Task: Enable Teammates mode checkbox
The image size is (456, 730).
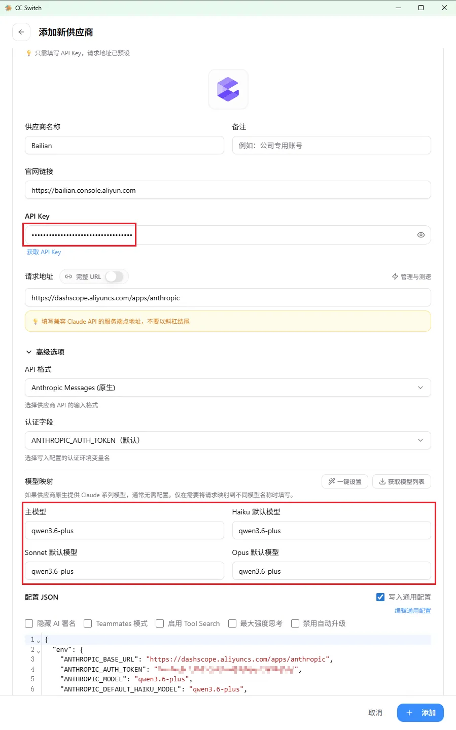Action: [88, 623]
